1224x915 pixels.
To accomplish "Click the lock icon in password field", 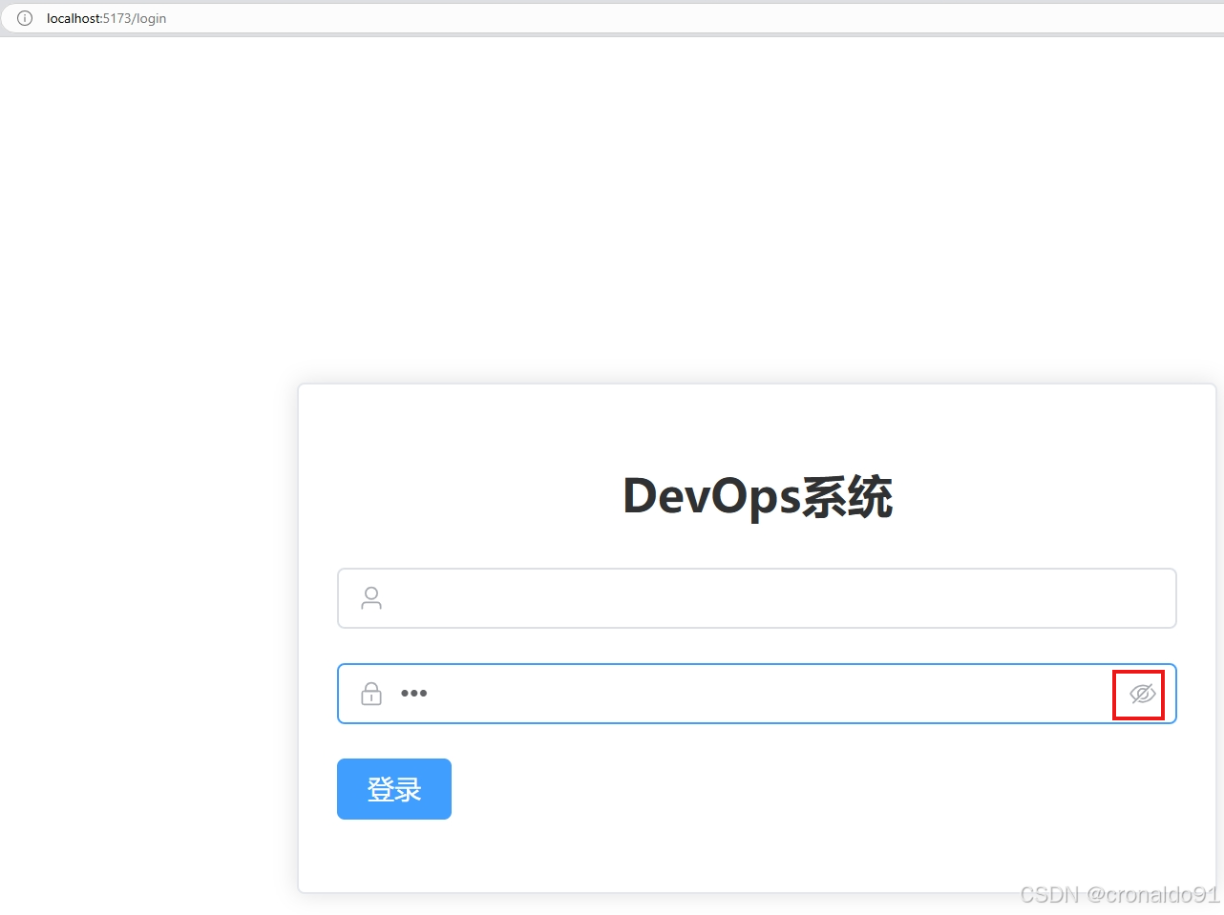I will click(371, 694).
